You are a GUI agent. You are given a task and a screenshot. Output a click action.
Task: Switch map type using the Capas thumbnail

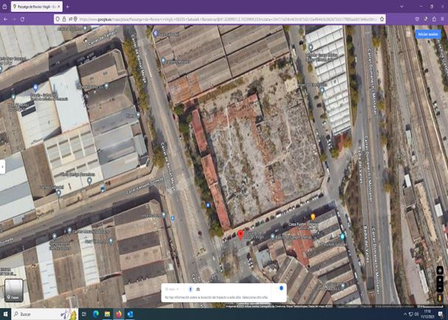14,290
